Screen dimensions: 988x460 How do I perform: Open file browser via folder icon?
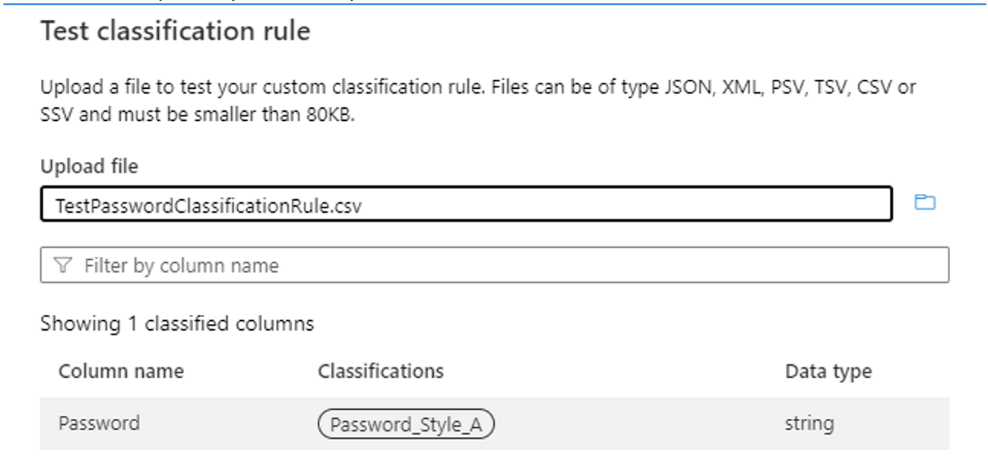(x=924, y=202)
